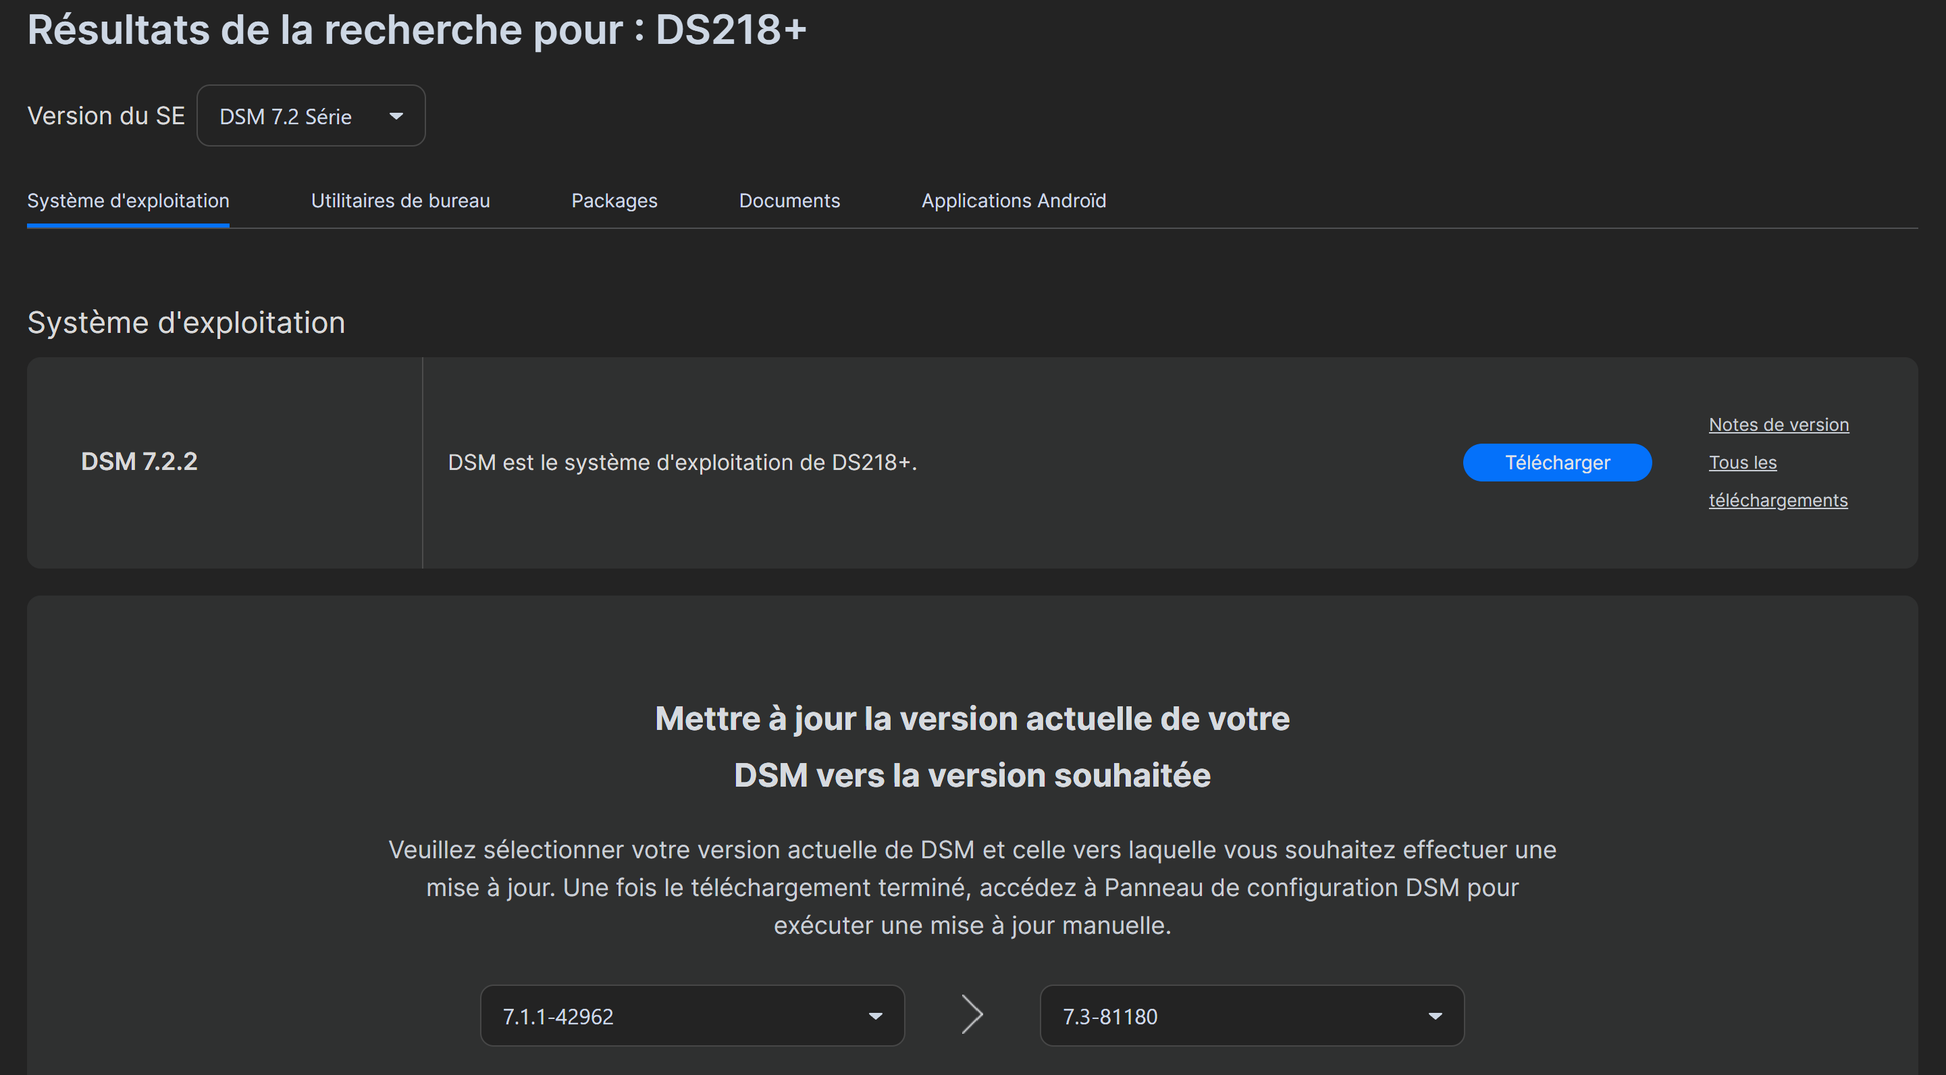Click the DSM description text for DS218+
The image size is (1946, 1075).
click(x=681, y=463)
